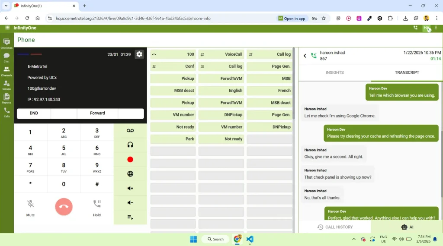443x246 pixels.
Task: Toggle the DND softkey
Action: pyautogui.click(x=34, y=113)
